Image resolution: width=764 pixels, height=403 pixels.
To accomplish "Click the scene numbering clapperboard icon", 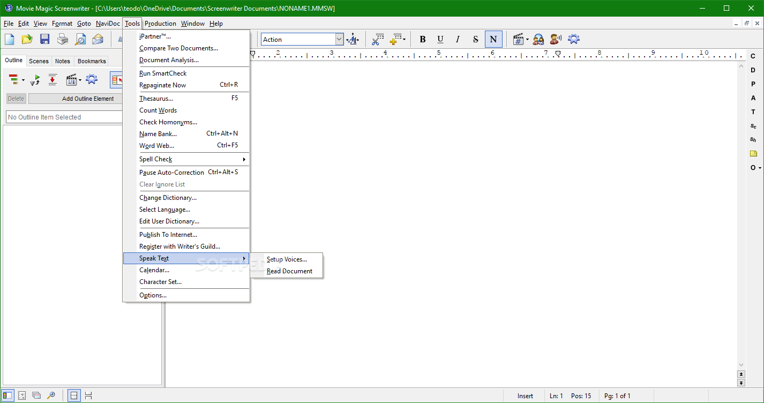I will click(518, 39).
